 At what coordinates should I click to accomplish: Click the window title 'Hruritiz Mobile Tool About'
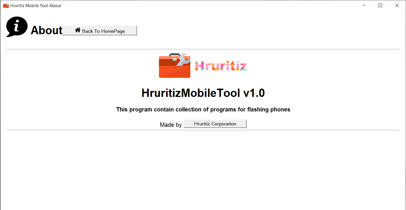coord(36,6)
